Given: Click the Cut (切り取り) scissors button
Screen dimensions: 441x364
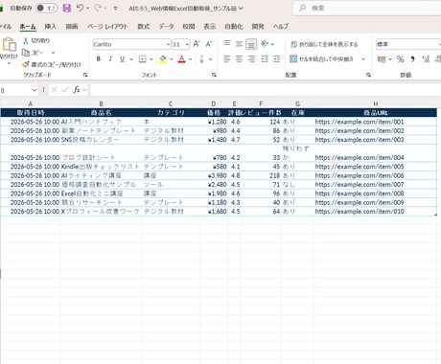Looking at the screenshot, I should [36, 40].
